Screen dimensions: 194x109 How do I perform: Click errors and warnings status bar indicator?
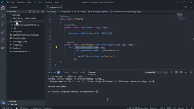pyautogui.click(x=7, y=108)
